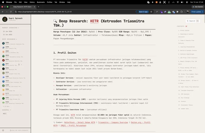Click the ADMR stock logo in sidebar

3,43
